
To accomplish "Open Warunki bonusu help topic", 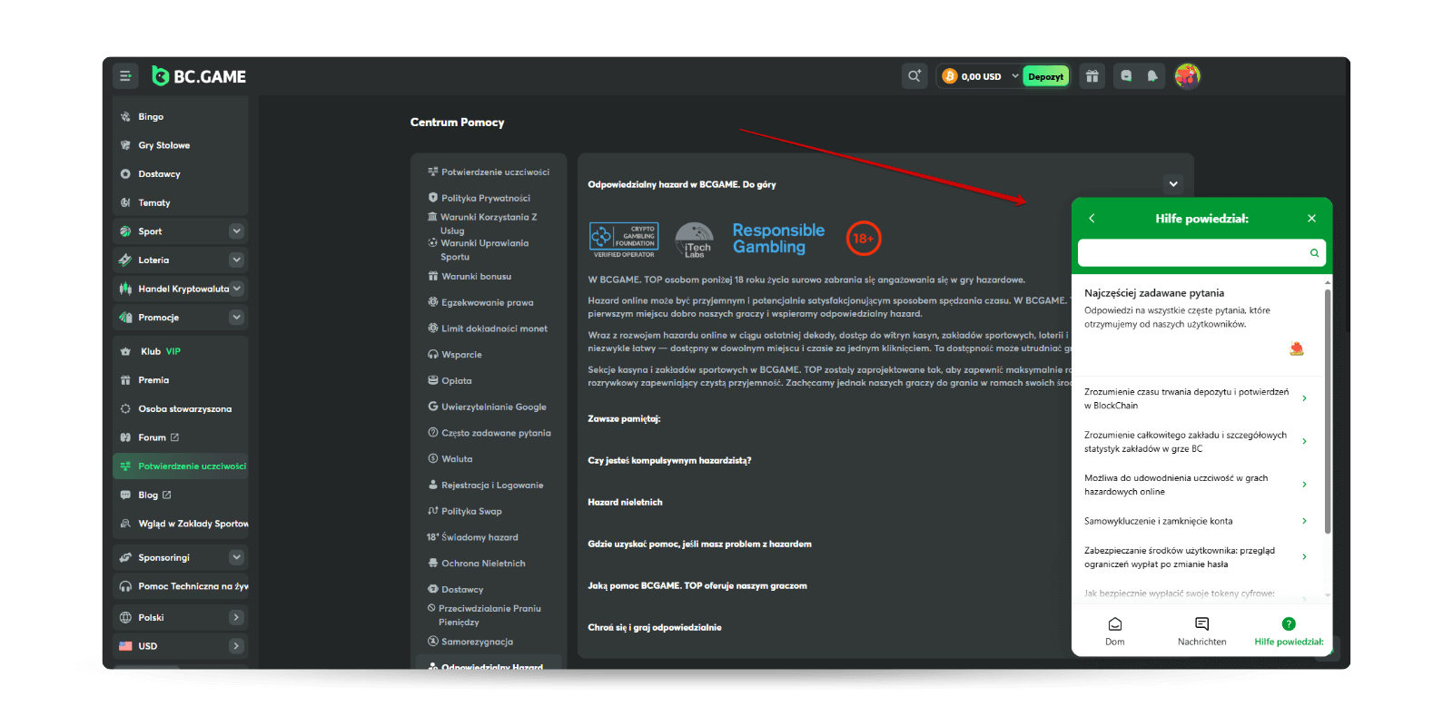I will click(470, 276).
